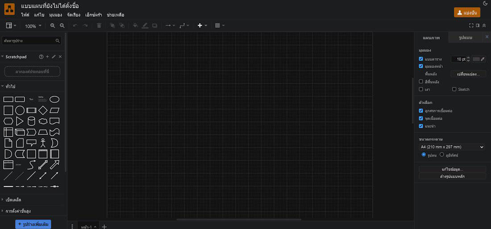
Task: Choose the actor stick figure shape
Action: pyautogui.click(x=43, y=143)
